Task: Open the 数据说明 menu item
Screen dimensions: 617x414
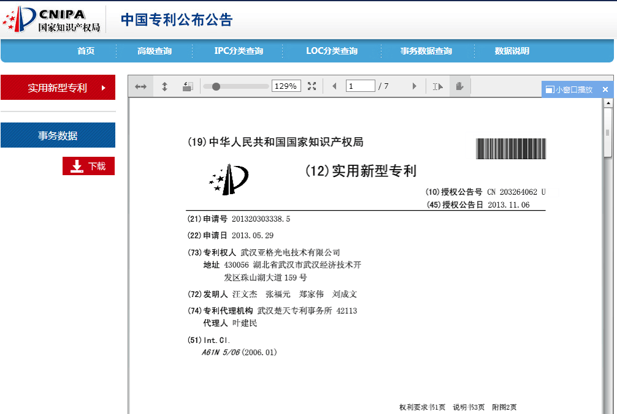Action: coord(512,51)
